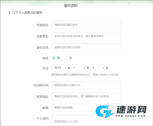The image size is (153, 126).
Task: Click the 个人资历 personal introduction textarea
Action: [x=86, y=121]
